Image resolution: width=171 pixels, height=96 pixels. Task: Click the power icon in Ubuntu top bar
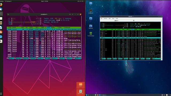[82, 1]
